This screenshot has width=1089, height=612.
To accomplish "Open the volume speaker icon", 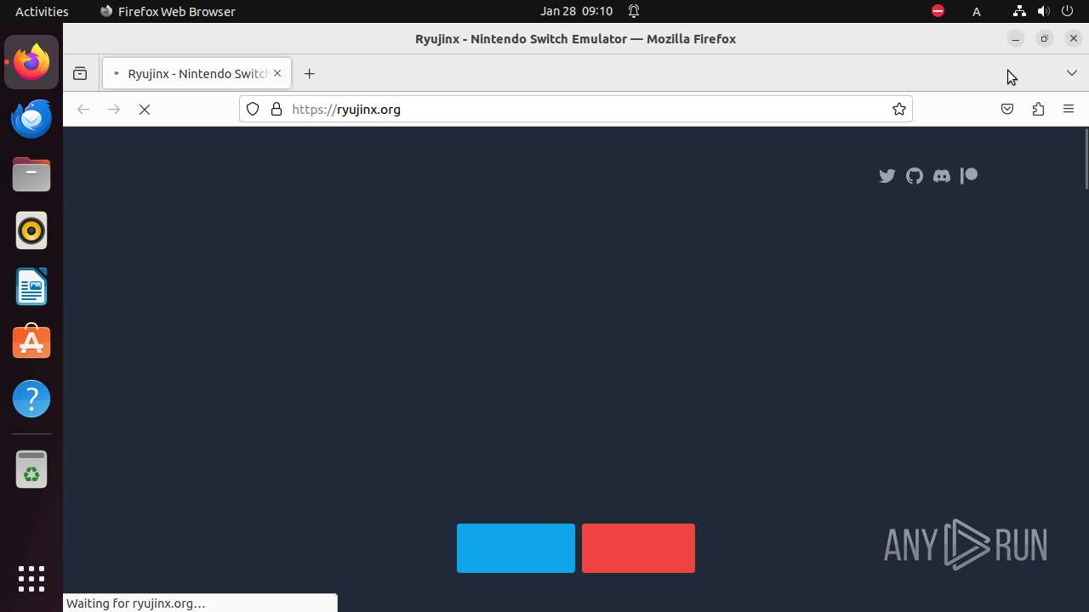I will [1043, 11].
